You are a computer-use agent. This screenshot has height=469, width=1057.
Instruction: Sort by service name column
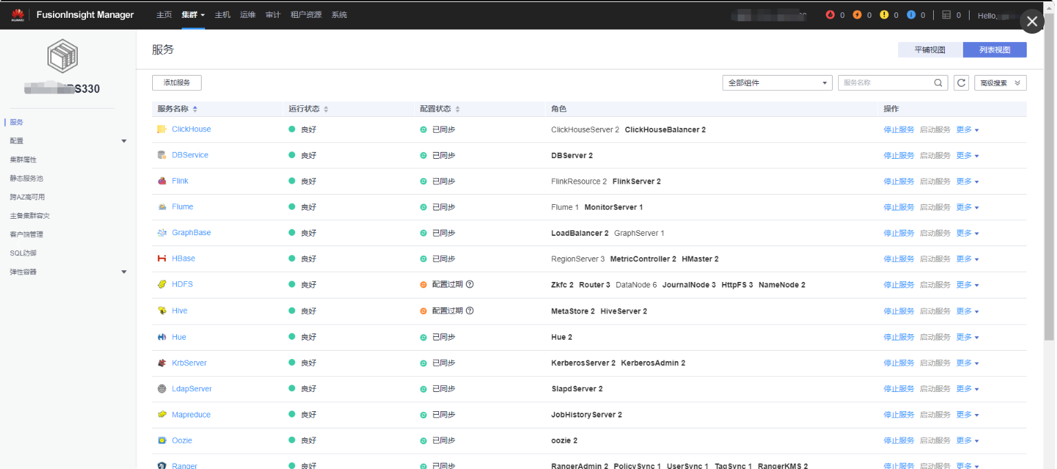point(195,109)
